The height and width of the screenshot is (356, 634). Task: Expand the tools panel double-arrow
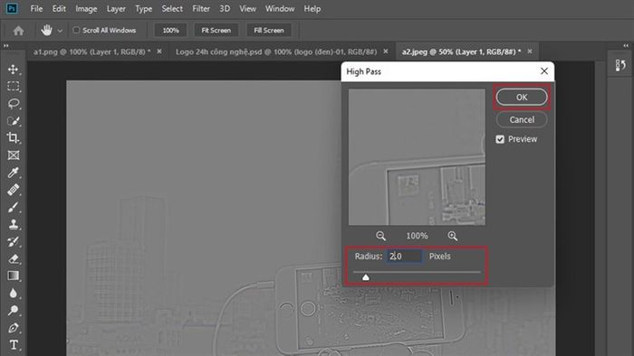pos(5,45)
